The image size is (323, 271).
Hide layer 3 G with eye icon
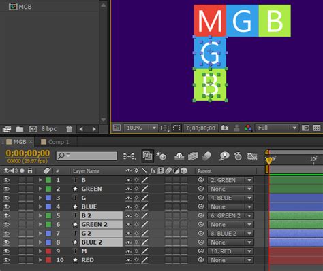(6, 198)
